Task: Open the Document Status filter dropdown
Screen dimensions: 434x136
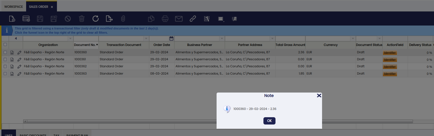Action: tap(379, 38)
